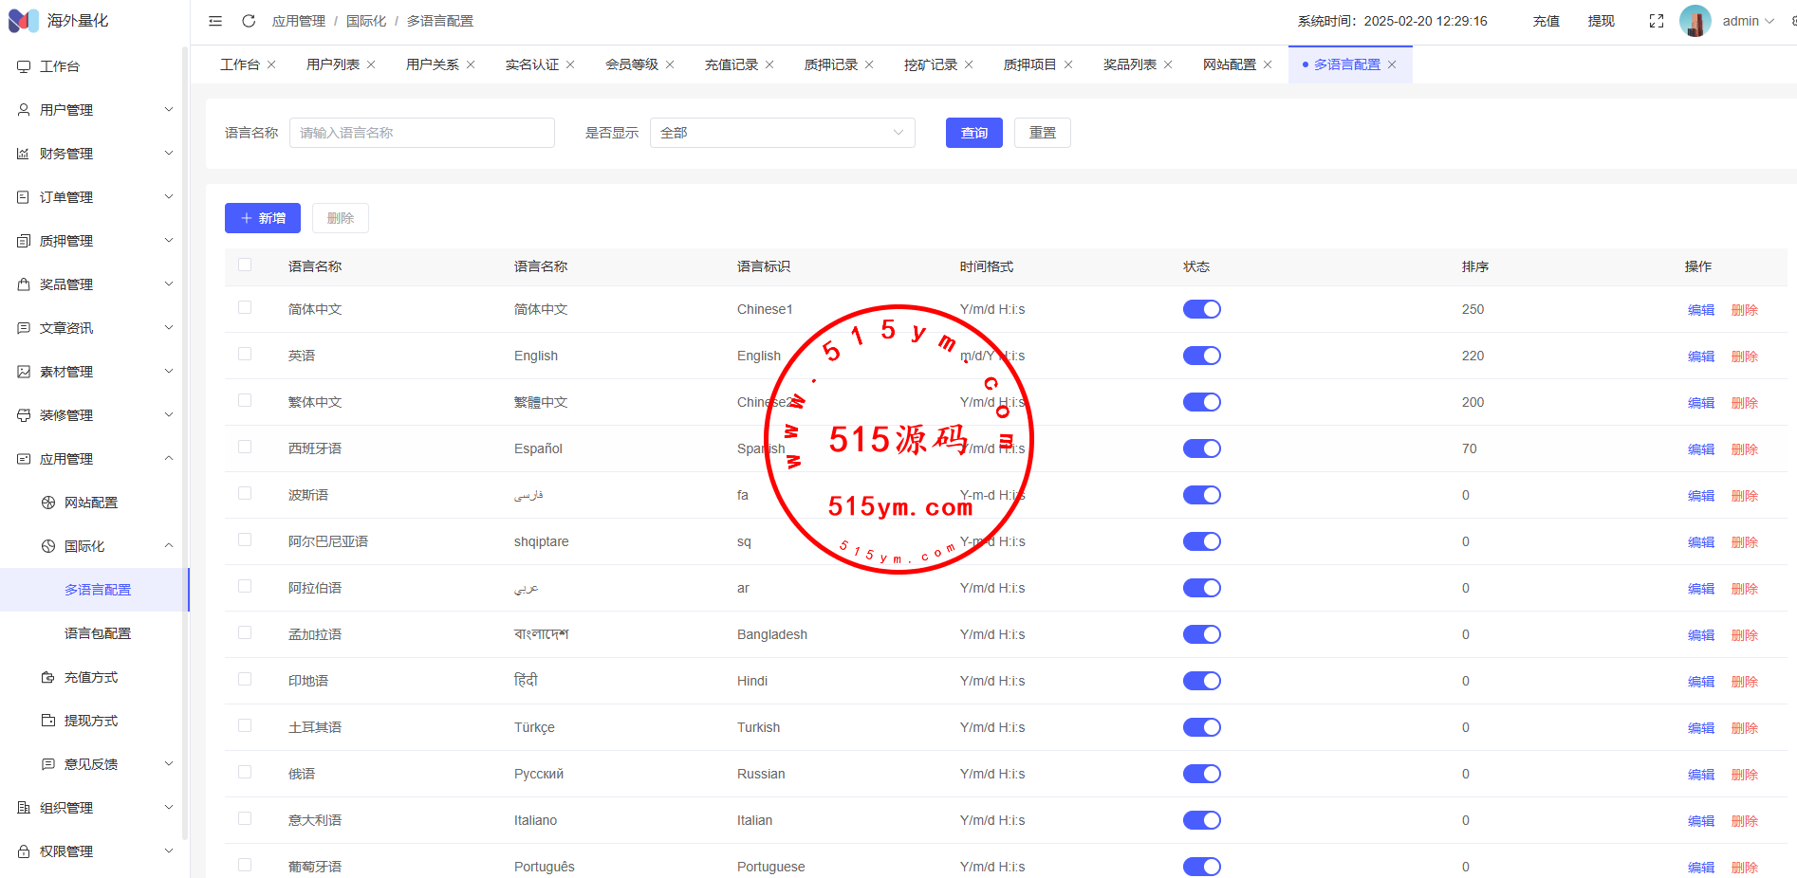Check the checkbox for 英语 row
Screen dimensions: 1797x878
245,354
